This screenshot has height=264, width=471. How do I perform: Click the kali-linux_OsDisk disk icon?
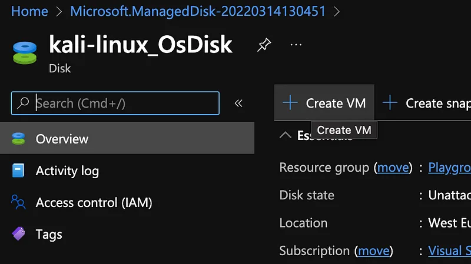(25, 53)
